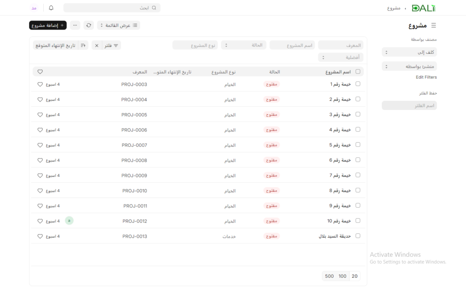Expand the كلف إلى assigned-to dropdown
Image resolution: width=466 pixels, height=291 pixels.
coord(409,52)
